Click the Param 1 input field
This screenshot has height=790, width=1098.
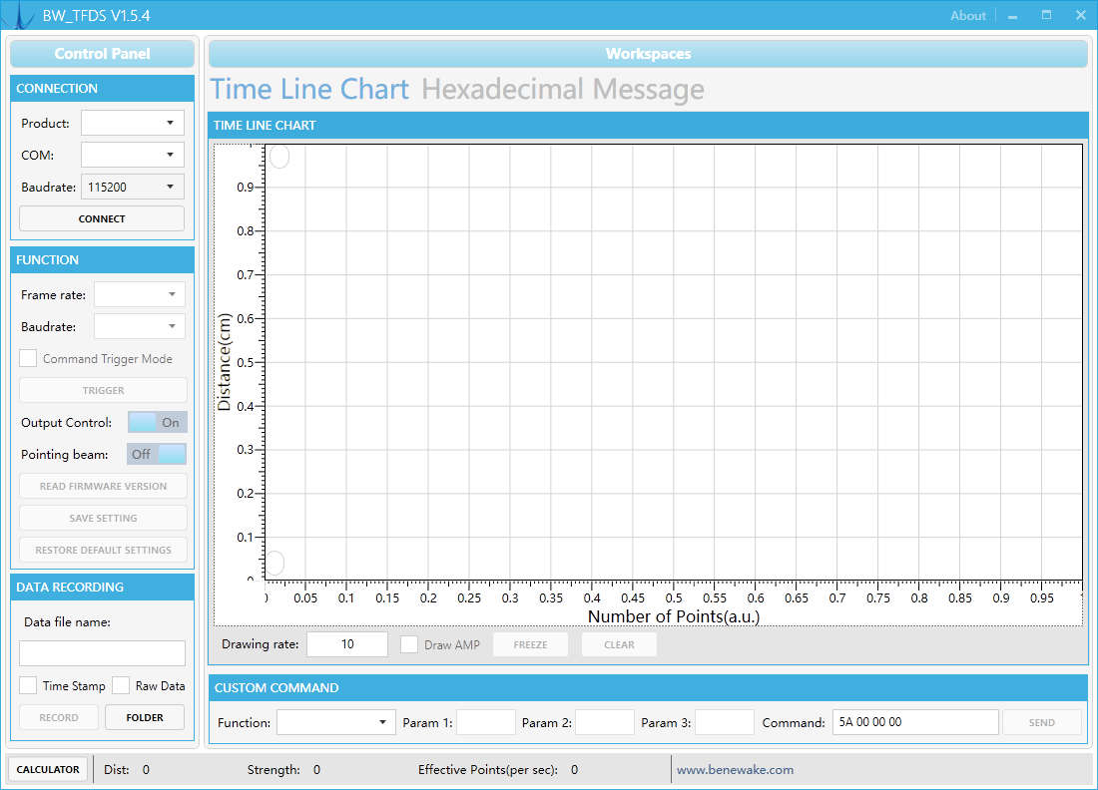[x=486, y=722]
